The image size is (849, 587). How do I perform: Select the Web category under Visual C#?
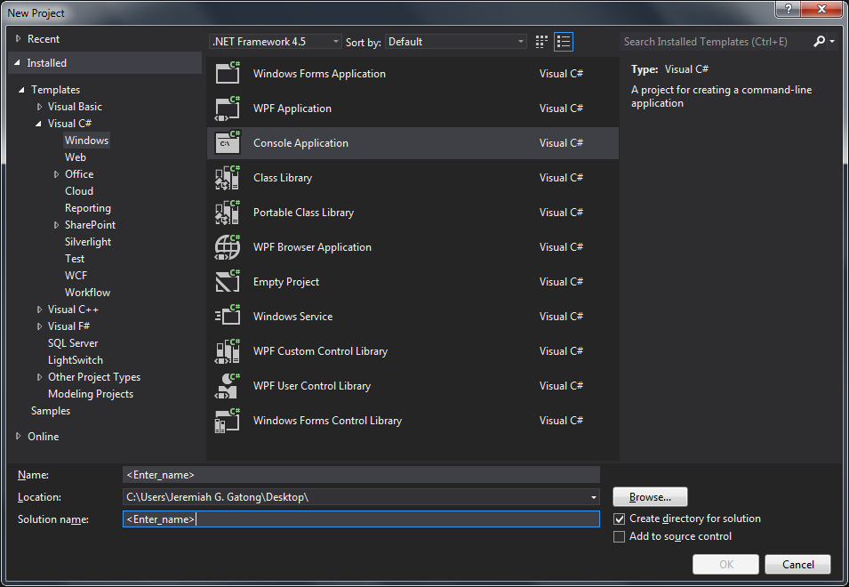[x=75, y=157]
